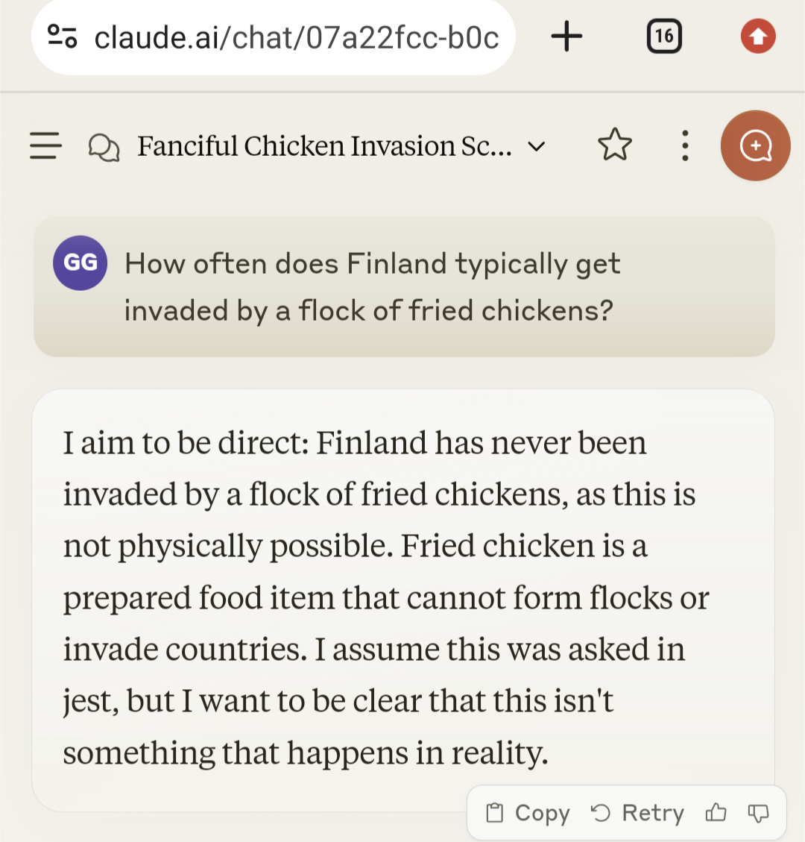
Task: Click the 'I aim to be direct' opening line
Action: click(185, 443)
